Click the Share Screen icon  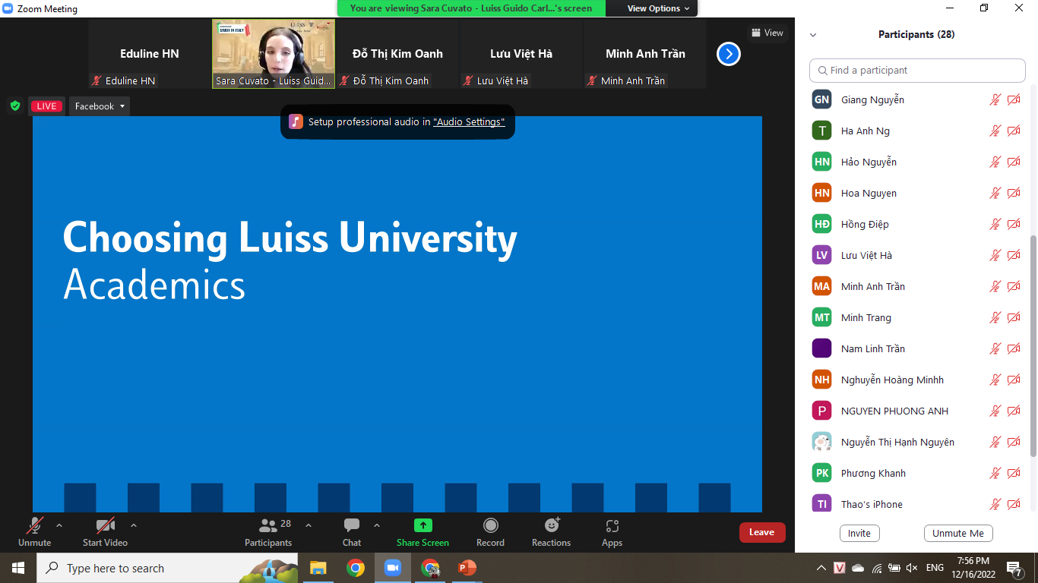422,526
